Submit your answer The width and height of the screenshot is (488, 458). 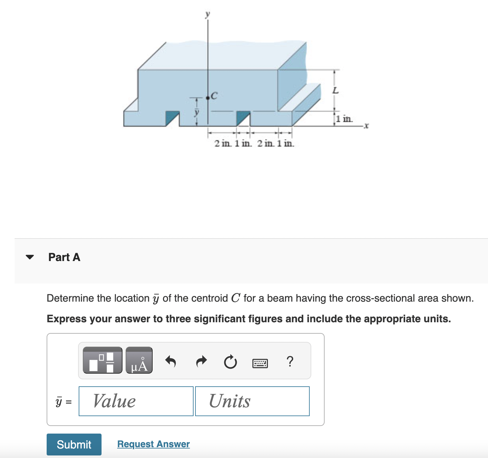pyautogui.click(x=74, y=444)
